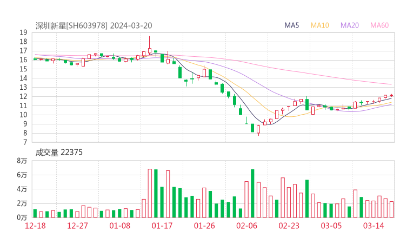The width and height of the screenshot is (400, 238).
Task: Click the price axis value 19
Action: (x=23, y=32)
